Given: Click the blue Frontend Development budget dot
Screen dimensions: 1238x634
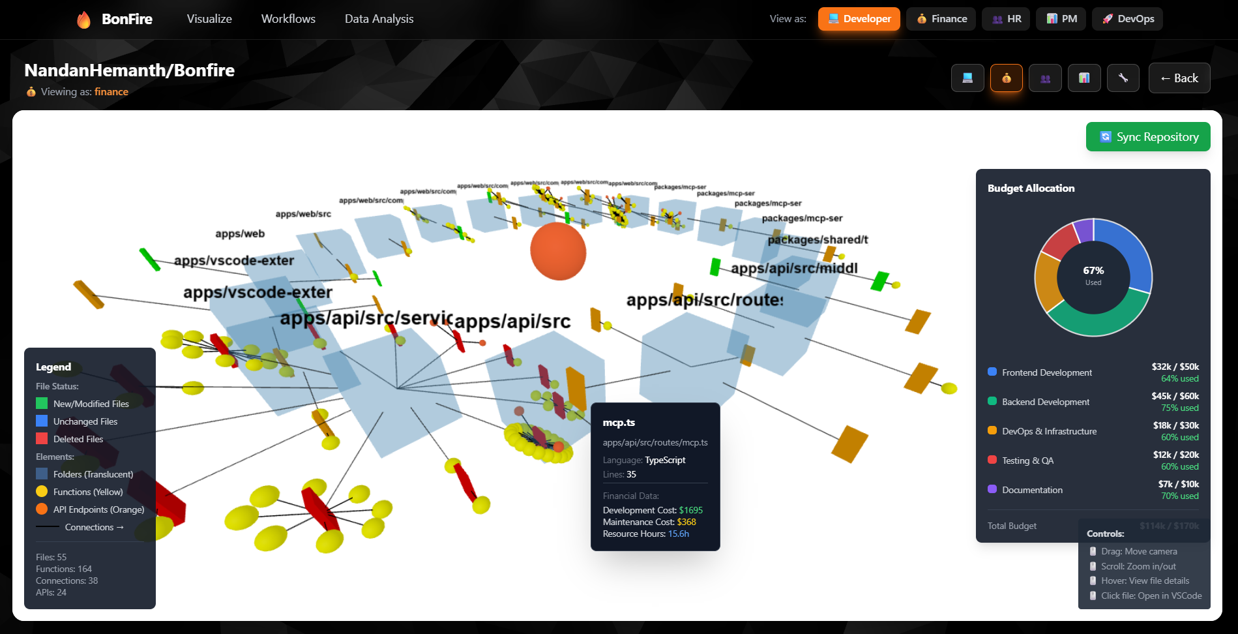Looking at the screenshot, I should (992, 372).
